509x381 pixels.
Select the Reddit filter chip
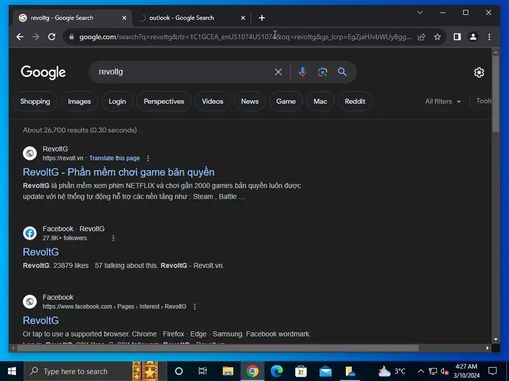(x=355, y=101)
